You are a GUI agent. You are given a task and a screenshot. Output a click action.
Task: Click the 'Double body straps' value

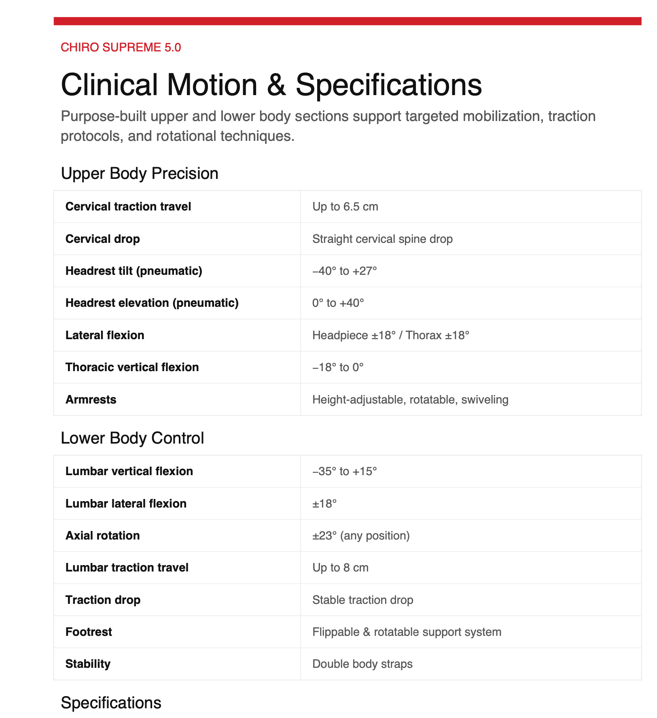coord(362,664)
